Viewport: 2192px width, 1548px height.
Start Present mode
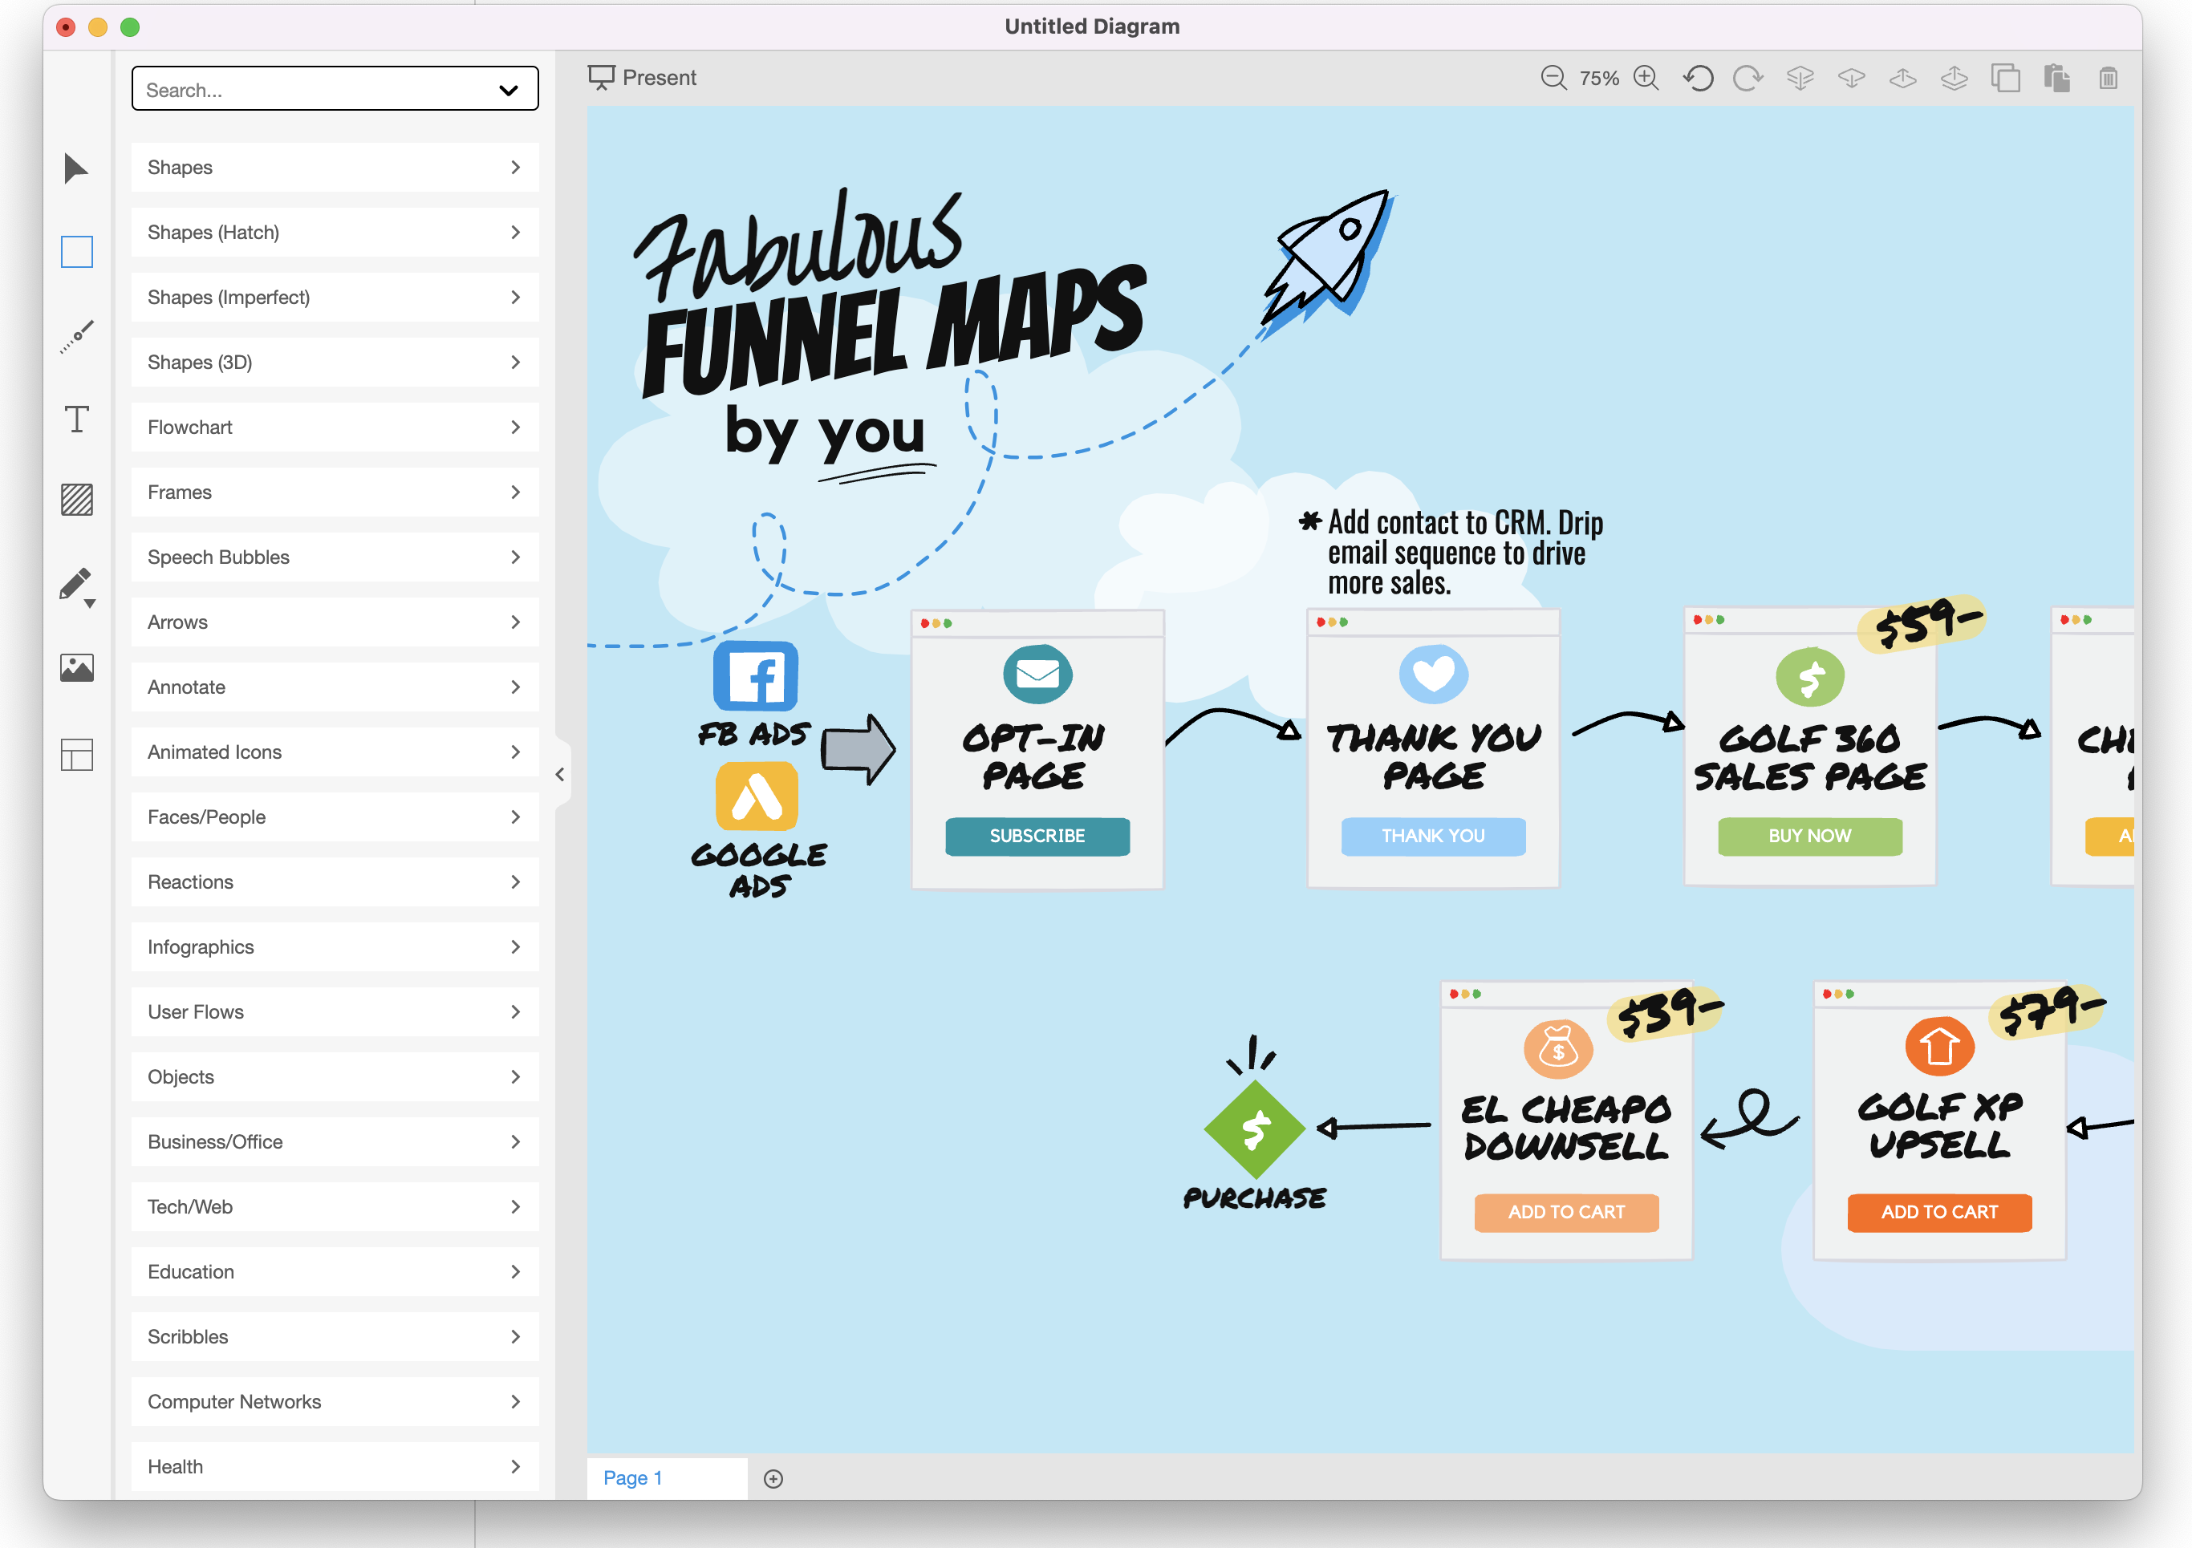pos(643,77)
